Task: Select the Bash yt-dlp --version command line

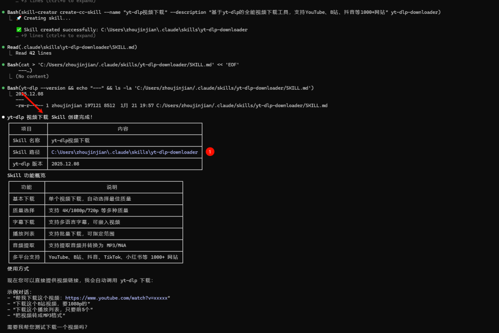Action: point(160,88)
